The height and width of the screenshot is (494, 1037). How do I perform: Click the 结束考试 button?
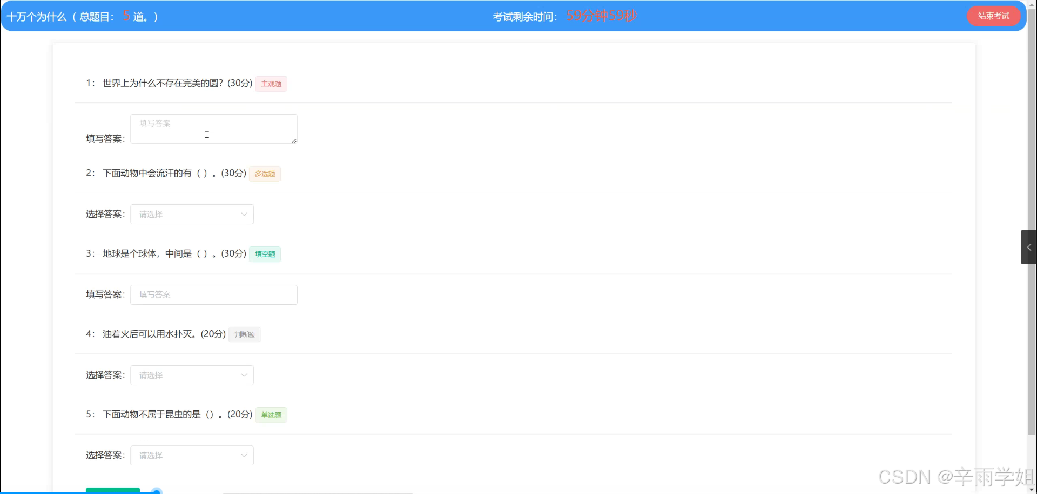pos(994,16)
